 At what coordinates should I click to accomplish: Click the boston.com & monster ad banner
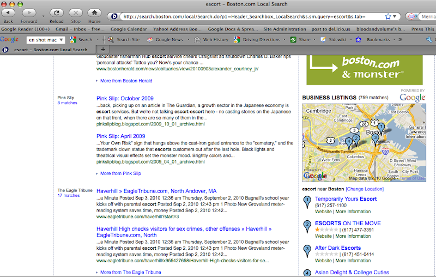365,70
